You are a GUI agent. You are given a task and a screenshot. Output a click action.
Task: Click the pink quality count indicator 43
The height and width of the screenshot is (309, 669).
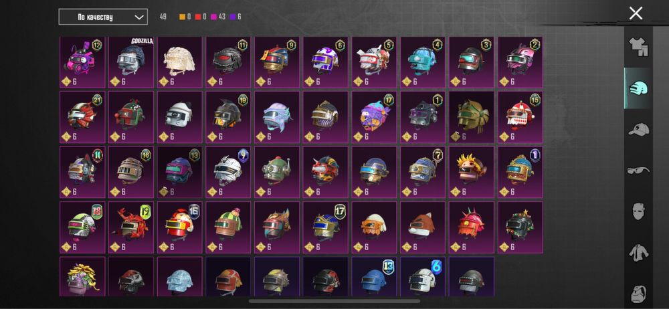(x=219, y=17)
